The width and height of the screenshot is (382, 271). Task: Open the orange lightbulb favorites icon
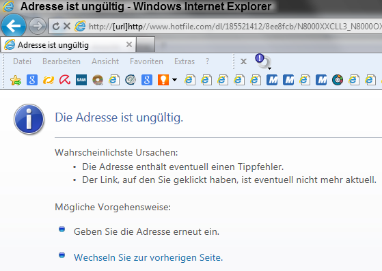pyautogui.click(x=163, y=80)
